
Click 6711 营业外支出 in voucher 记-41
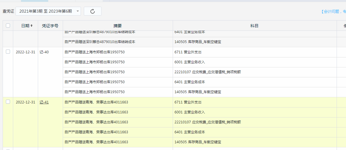click(188, 102)
